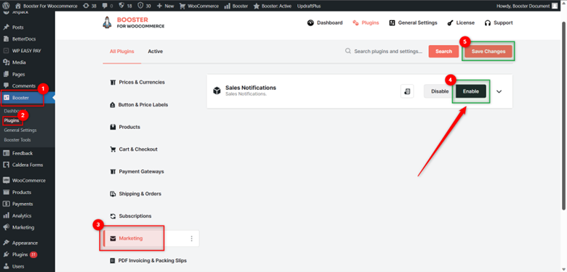Select the Subscriptions category
The height and width of the screenshot is (272, 567).
click(131, 216)
